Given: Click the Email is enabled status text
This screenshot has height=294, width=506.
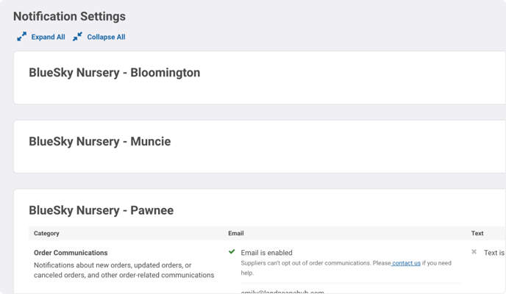Looking at the screenshot, I should [266, 253].
